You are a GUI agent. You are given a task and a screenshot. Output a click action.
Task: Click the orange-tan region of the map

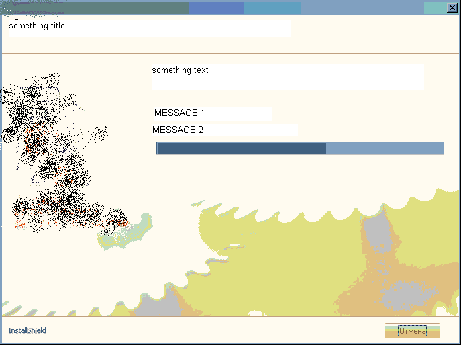[371, 265]
